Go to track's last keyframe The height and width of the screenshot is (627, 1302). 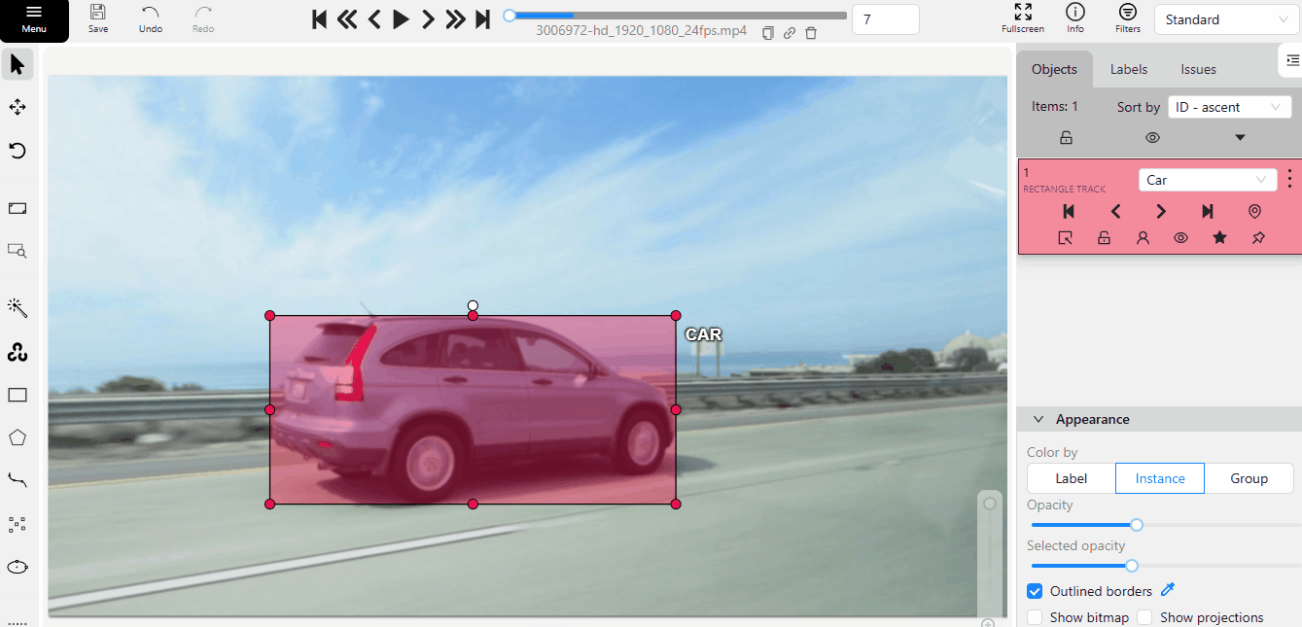click(1208, 211)
